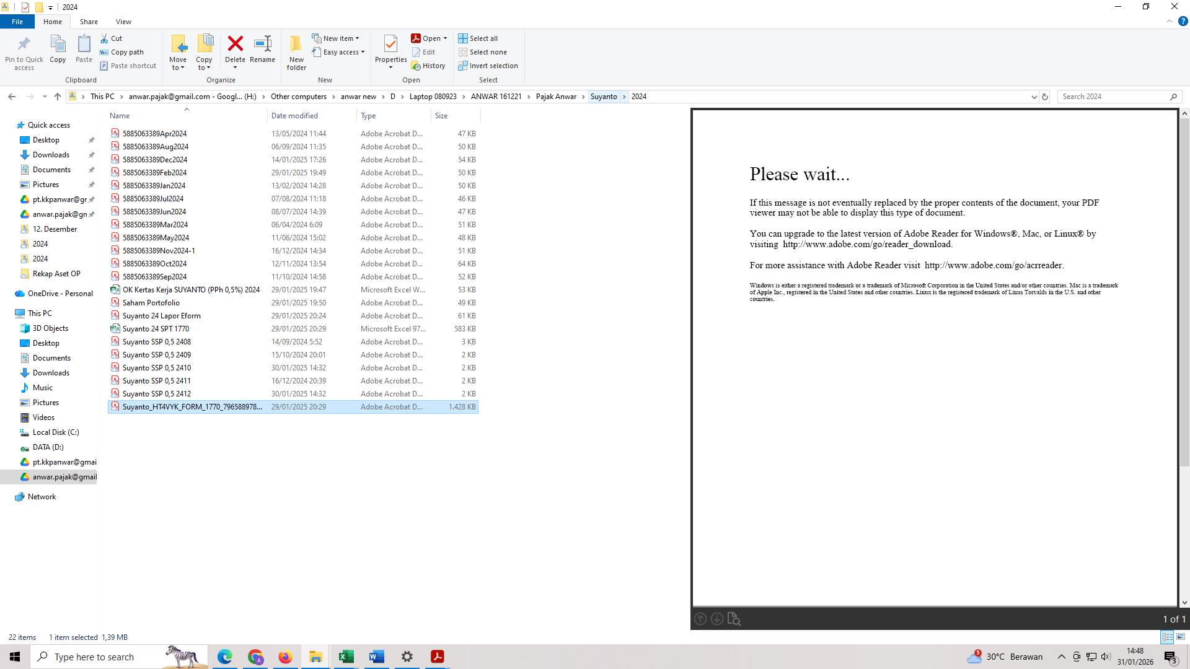Open Properties for the selected file
Viewport: 1190px width, 669px height.
(x=390, y=50)
